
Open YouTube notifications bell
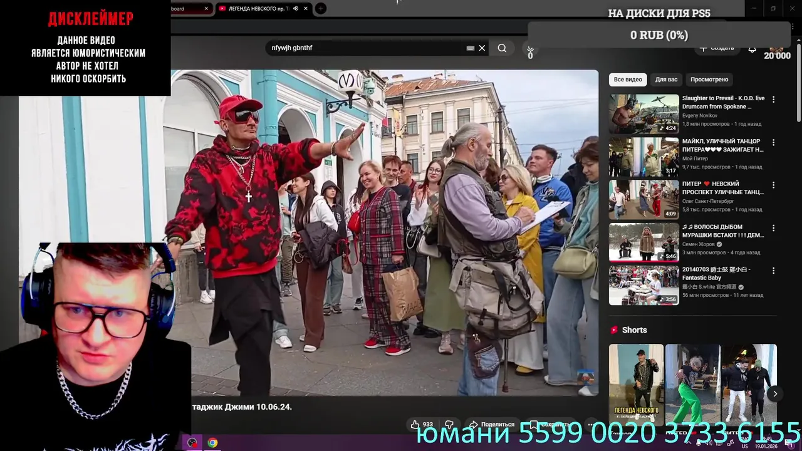pos(752,49)
